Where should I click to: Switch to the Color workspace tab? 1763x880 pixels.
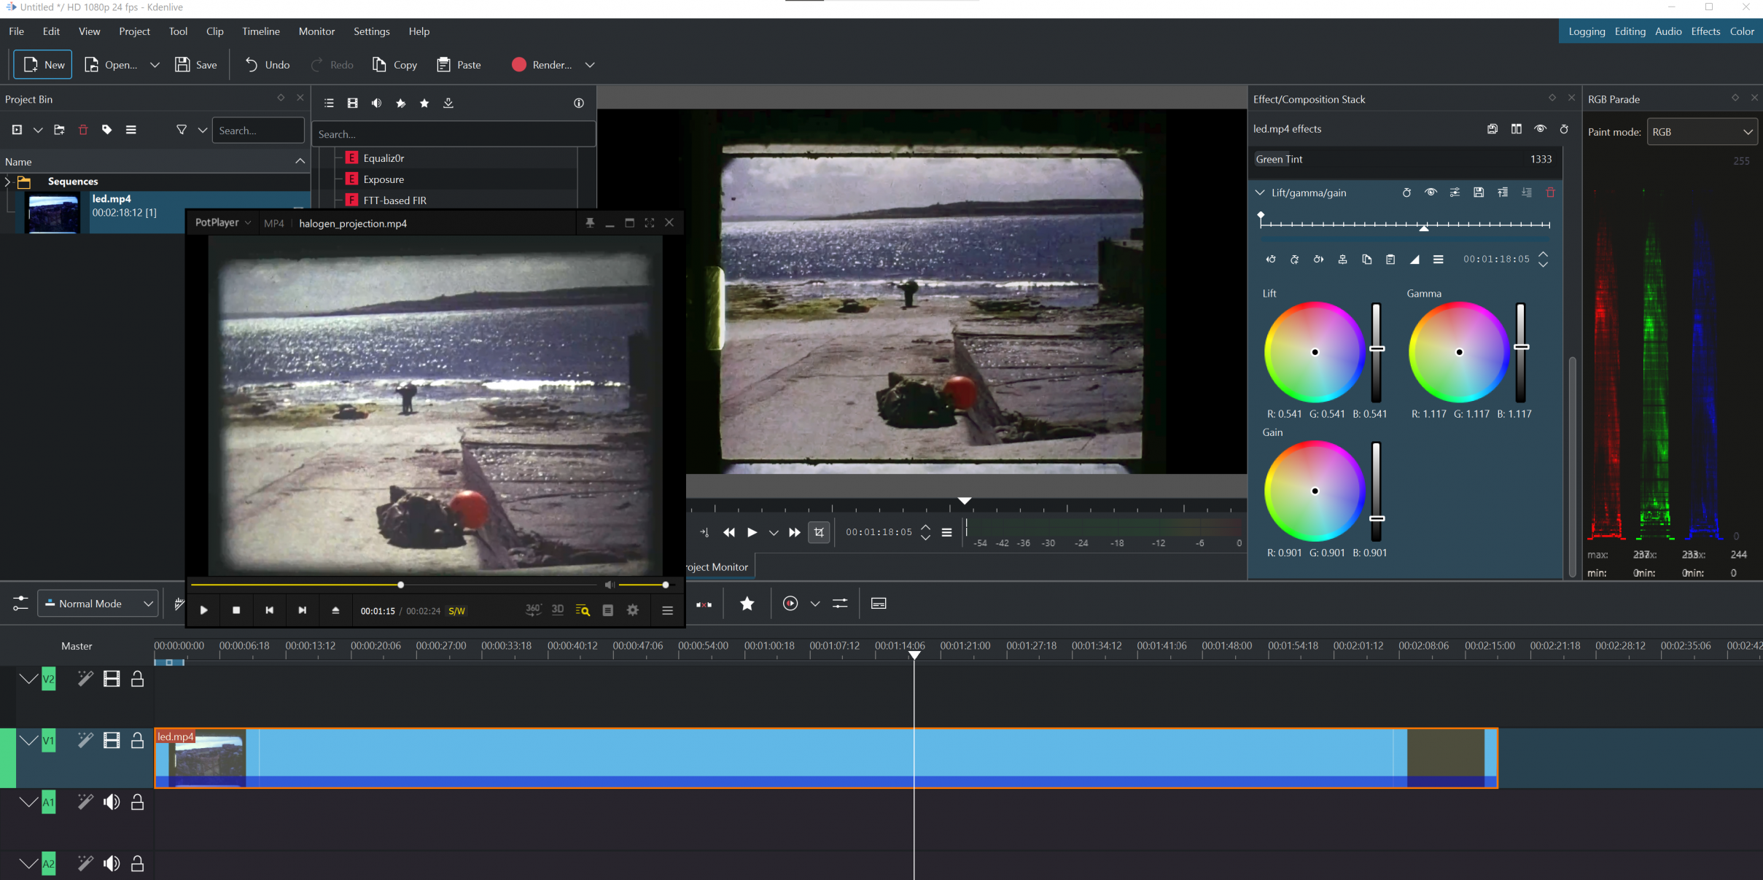[1742, 31]
